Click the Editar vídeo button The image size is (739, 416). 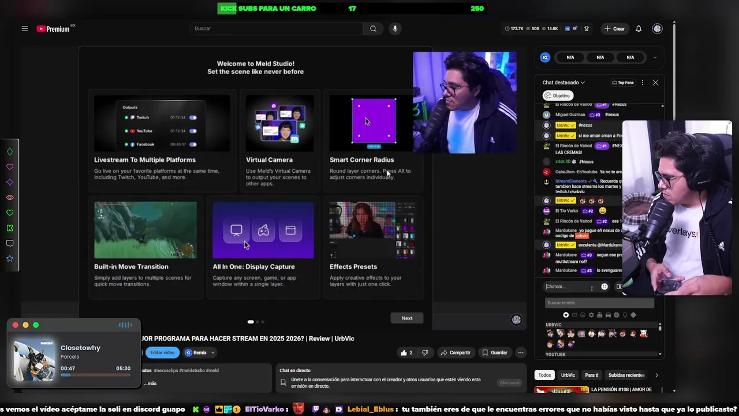162,352
